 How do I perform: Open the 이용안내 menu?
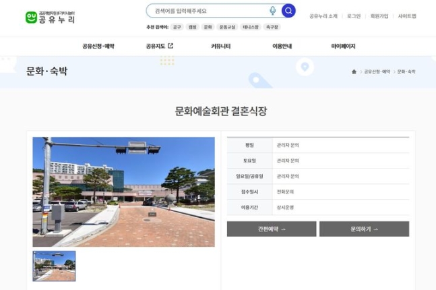tap(282, 47)
